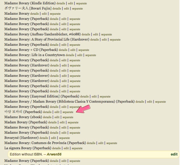Open details for Costumes de Província edition

(91, 143)
